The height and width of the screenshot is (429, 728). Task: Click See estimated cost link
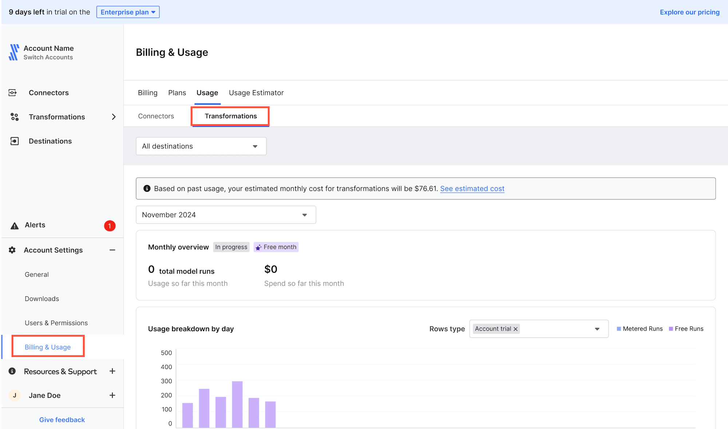point(471,188)
